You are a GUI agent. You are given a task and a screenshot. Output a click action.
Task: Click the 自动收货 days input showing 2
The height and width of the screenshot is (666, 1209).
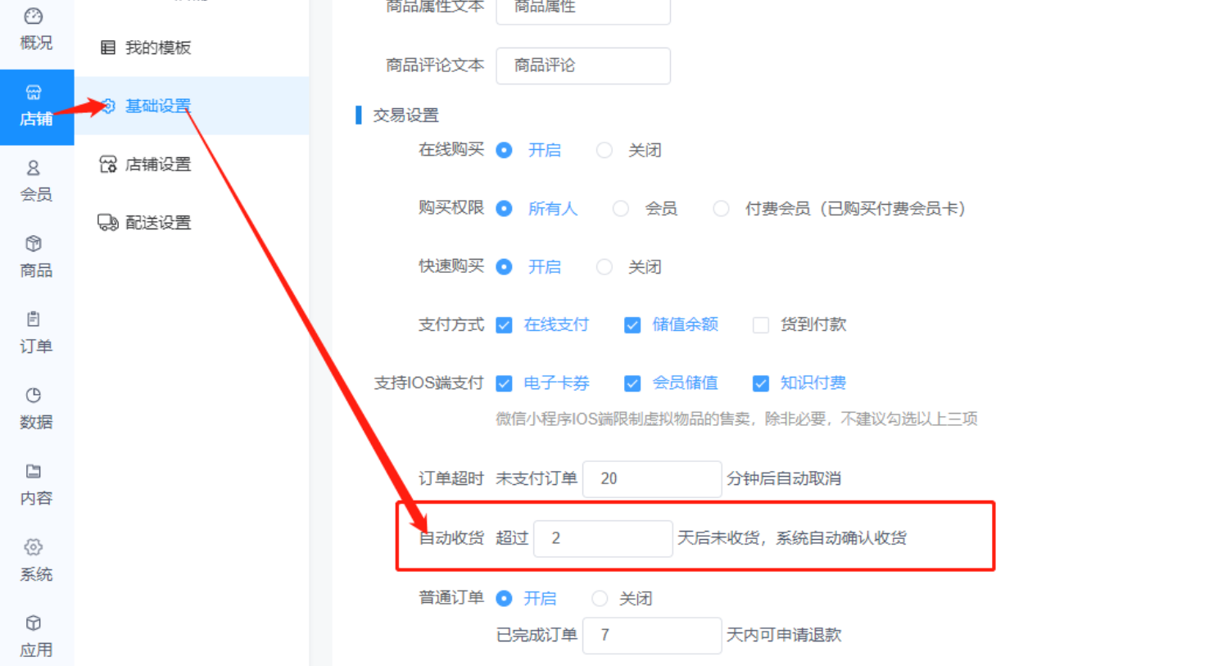[x=603, y=538]
